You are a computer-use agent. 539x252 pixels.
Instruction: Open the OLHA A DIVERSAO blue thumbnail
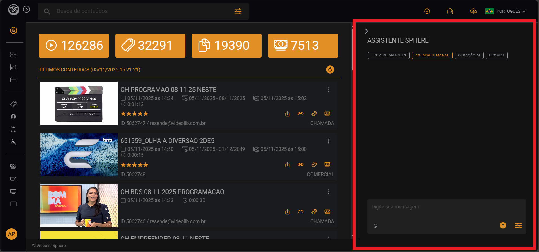pos(79,155)
